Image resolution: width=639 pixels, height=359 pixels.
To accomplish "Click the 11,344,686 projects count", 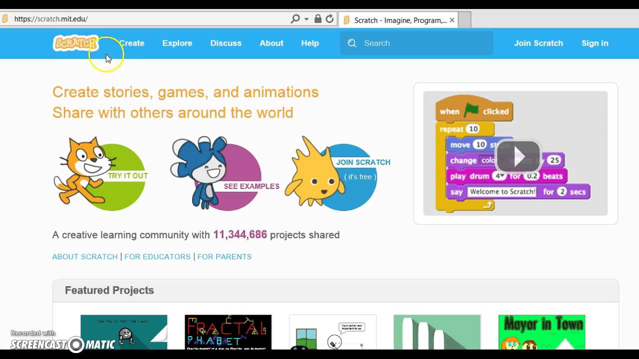I will point(240,235).
